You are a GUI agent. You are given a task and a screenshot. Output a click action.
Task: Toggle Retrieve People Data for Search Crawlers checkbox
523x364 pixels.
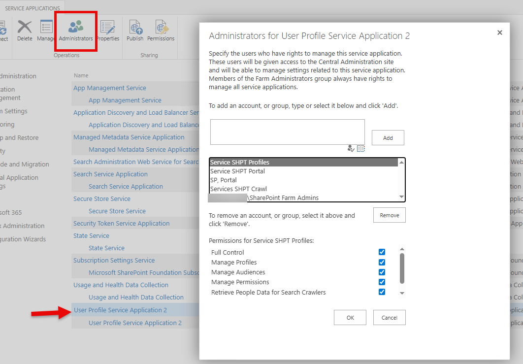pyautogui.click(x=382, y=292)
